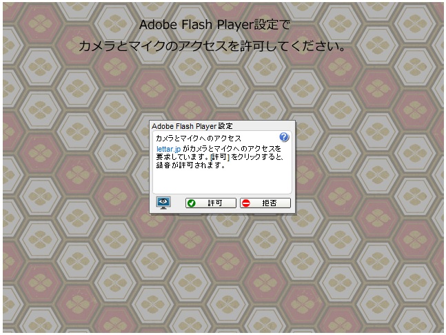Click the heading Adobe Flash Player設定で

(x=215, y=25)
